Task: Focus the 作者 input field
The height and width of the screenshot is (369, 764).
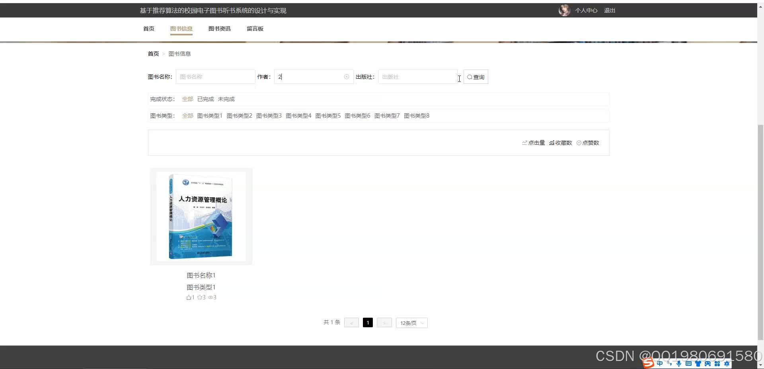Action: (x=314, y=77)
